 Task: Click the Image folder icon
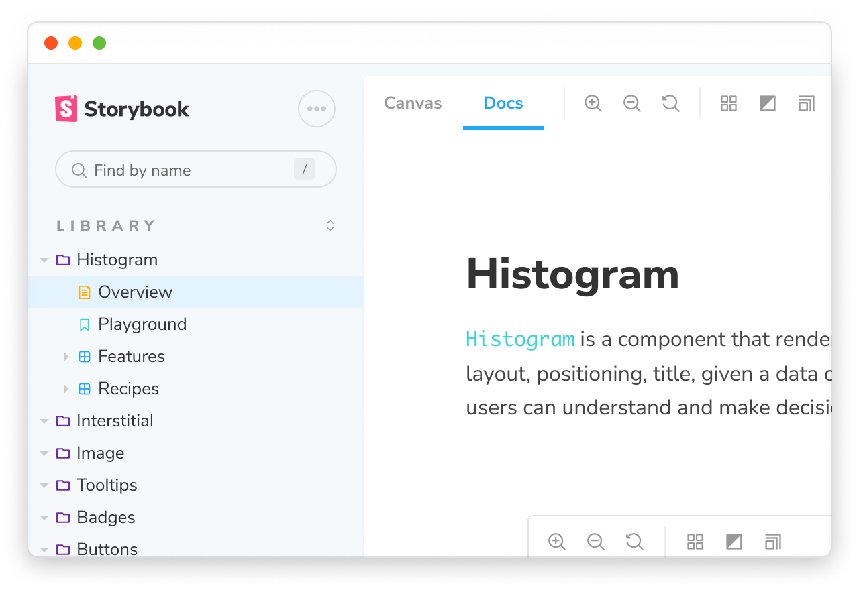tap(63, 453)
